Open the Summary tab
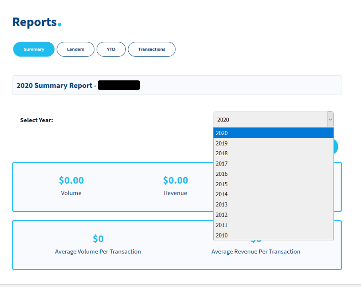The height and width of the screenshot is (287, 361). pyautogui.click(x=34, y=49)
